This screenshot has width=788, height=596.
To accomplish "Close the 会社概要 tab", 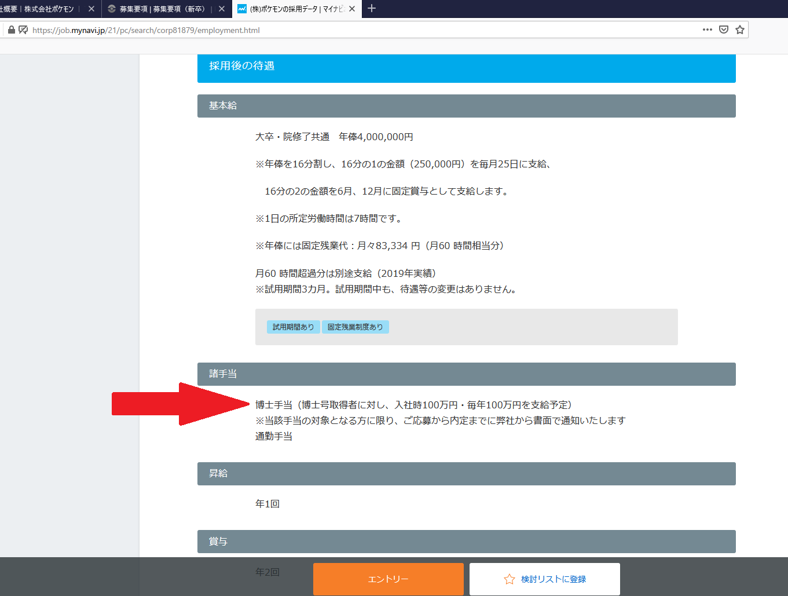I will (x=91, y=9).
